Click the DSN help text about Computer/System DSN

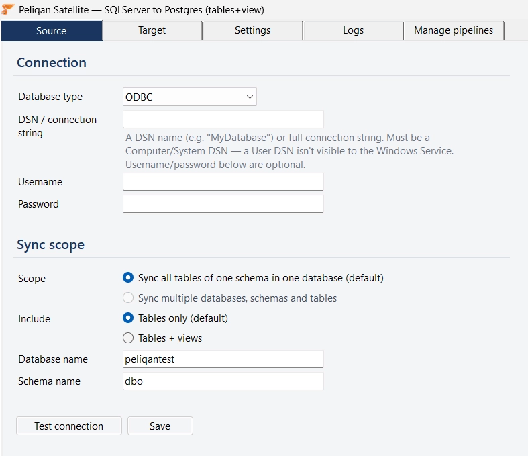point(290,151)
